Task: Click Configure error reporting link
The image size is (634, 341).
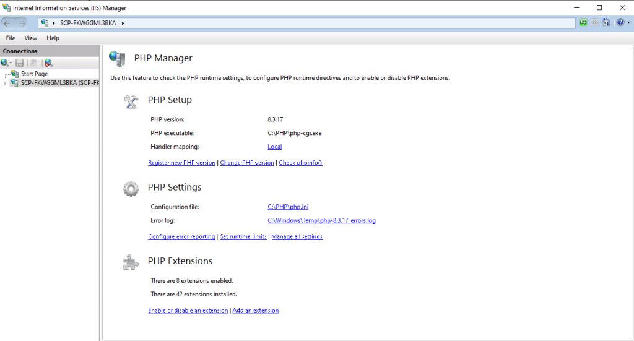Action: point(181,237)
